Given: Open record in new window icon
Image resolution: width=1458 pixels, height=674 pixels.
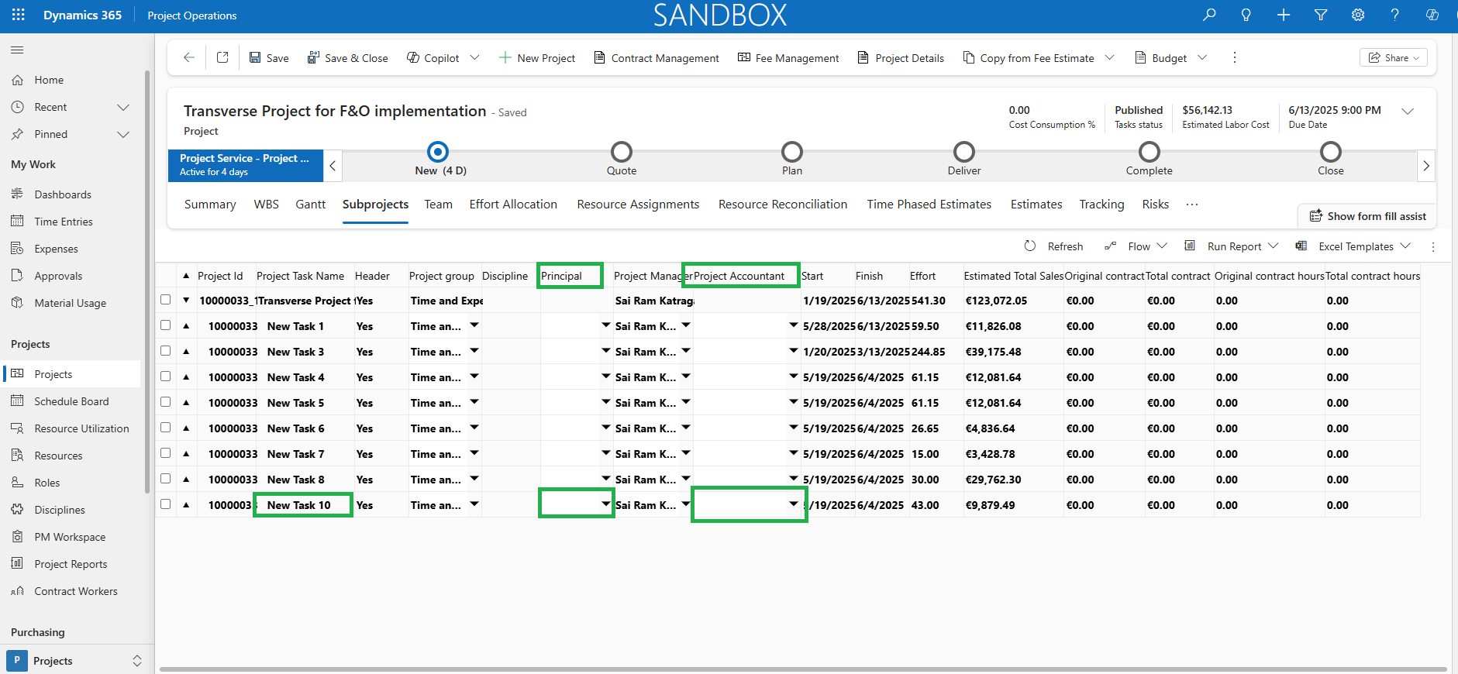Looking at the screenshot, I should (222, 57).
